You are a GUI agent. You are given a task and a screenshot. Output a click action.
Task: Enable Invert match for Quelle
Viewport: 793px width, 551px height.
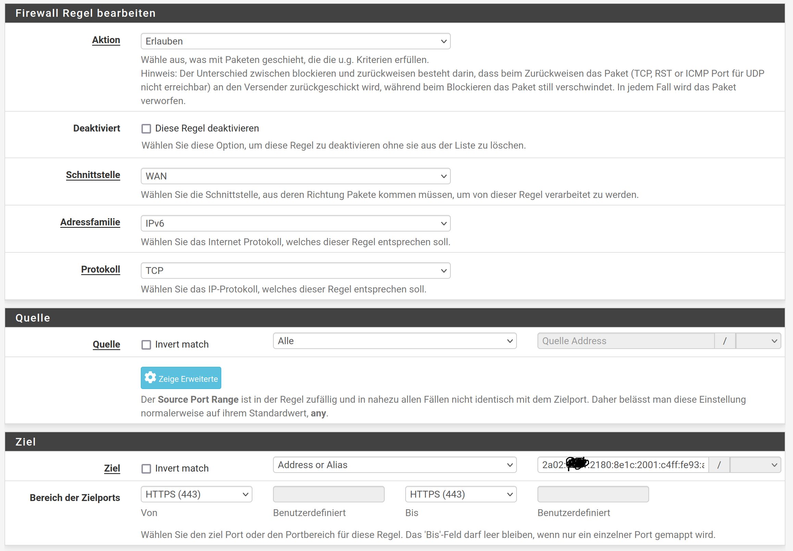pyautogui.click(x=146, y=345)
